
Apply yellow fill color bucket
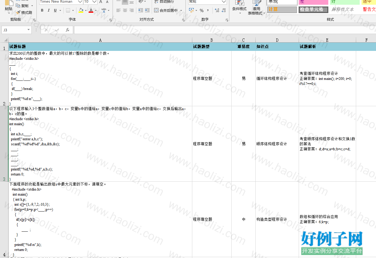point(81,10)
